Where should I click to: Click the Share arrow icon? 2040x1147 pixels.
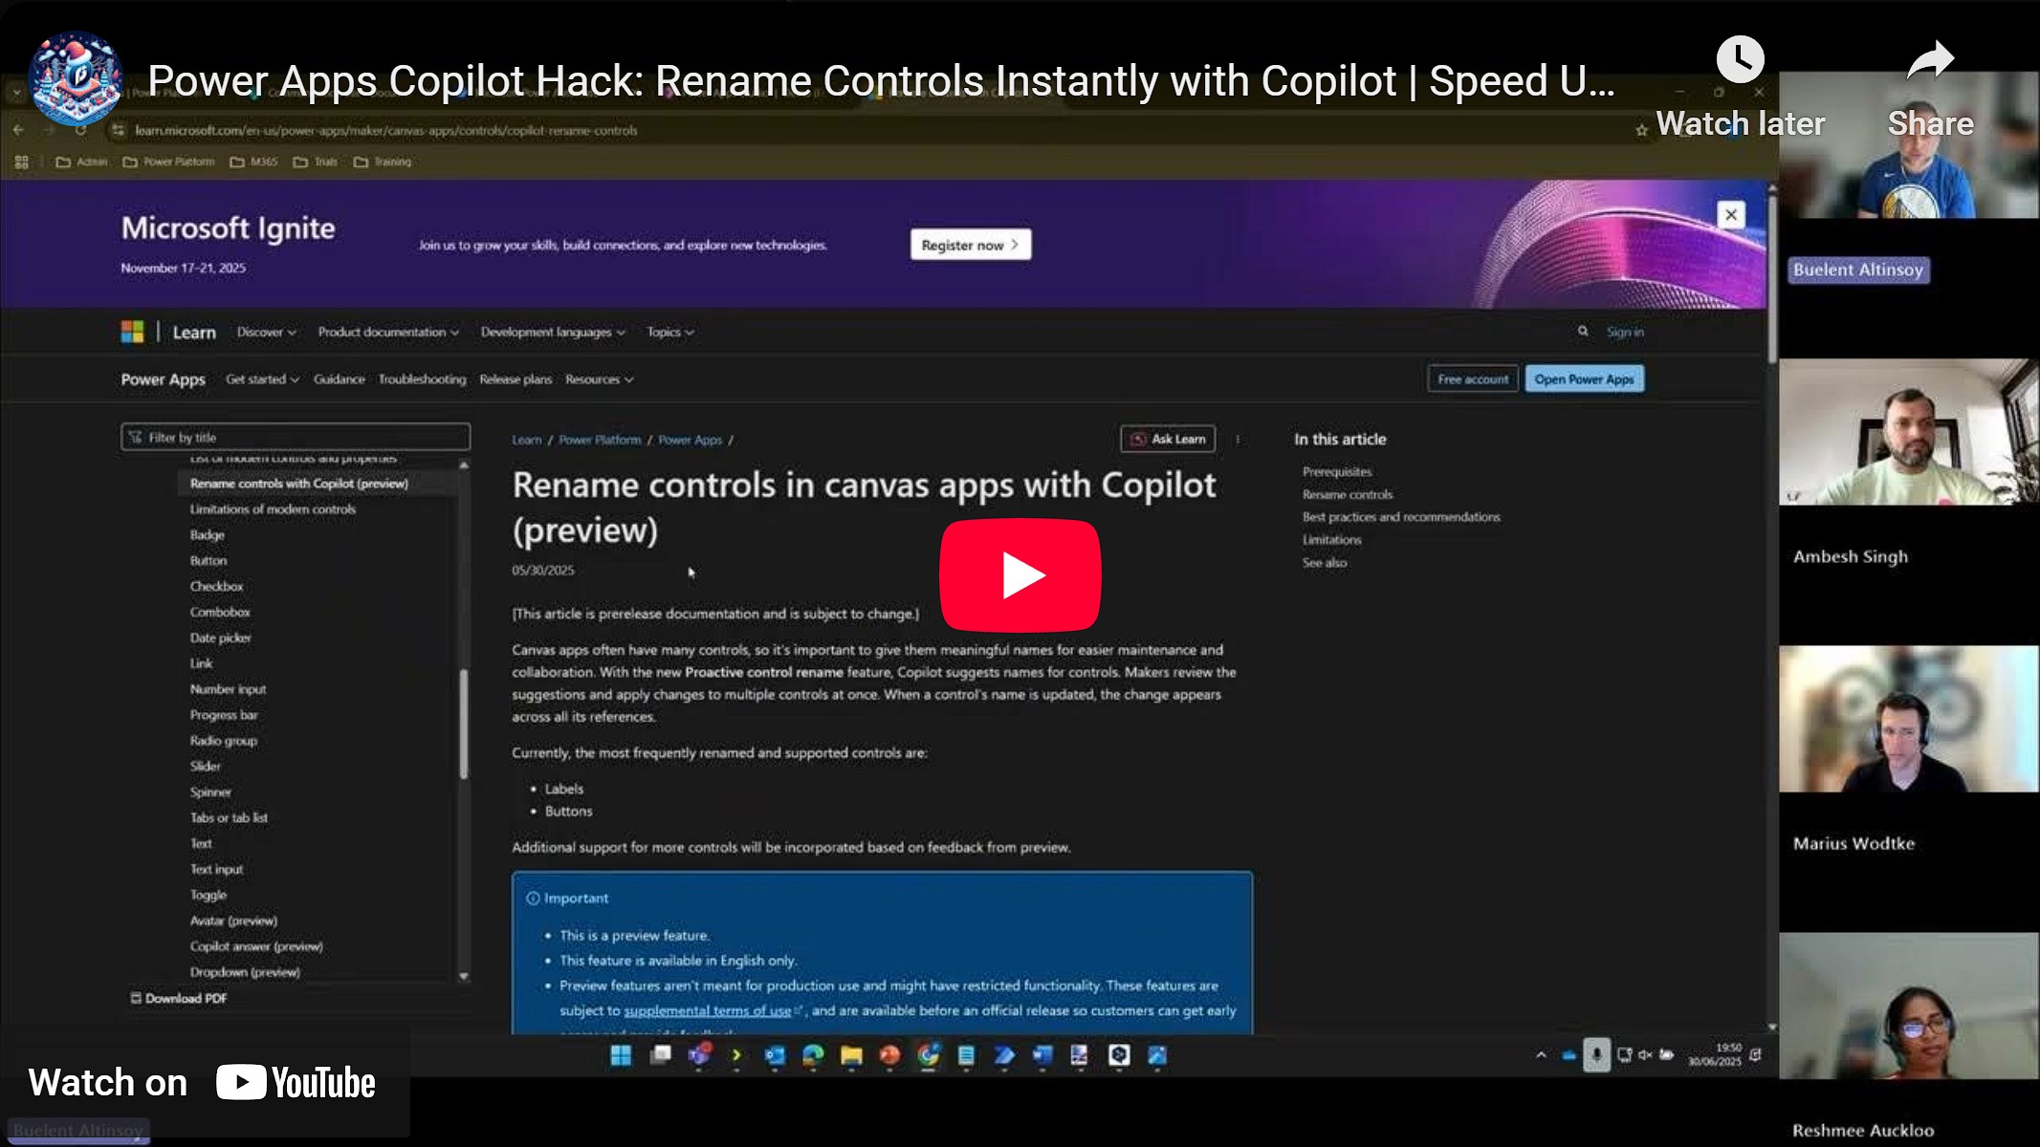tap(1930, 61)
